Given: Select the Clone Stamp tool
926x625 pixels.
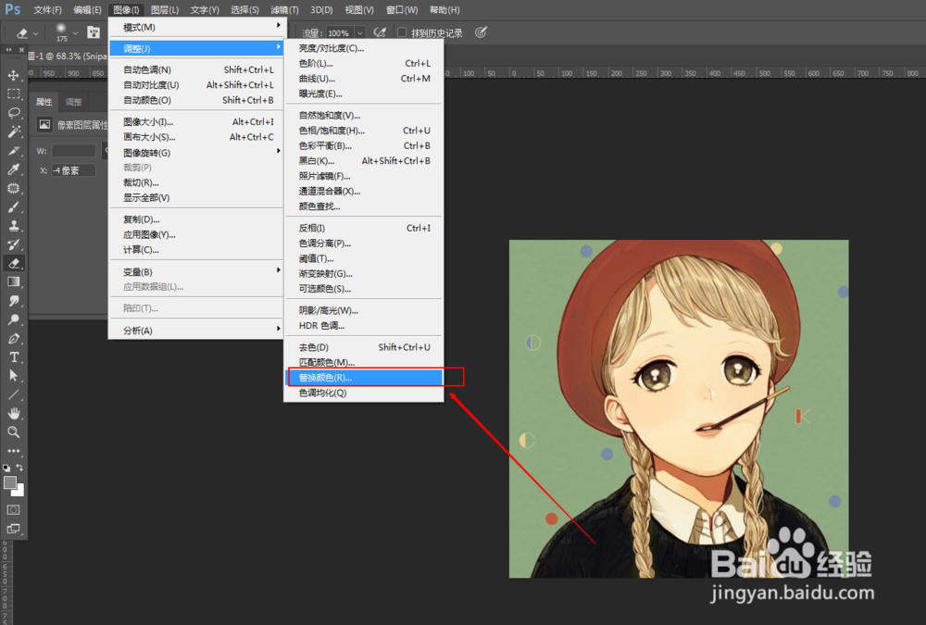Looking at the screenshot, I should 13,226.
